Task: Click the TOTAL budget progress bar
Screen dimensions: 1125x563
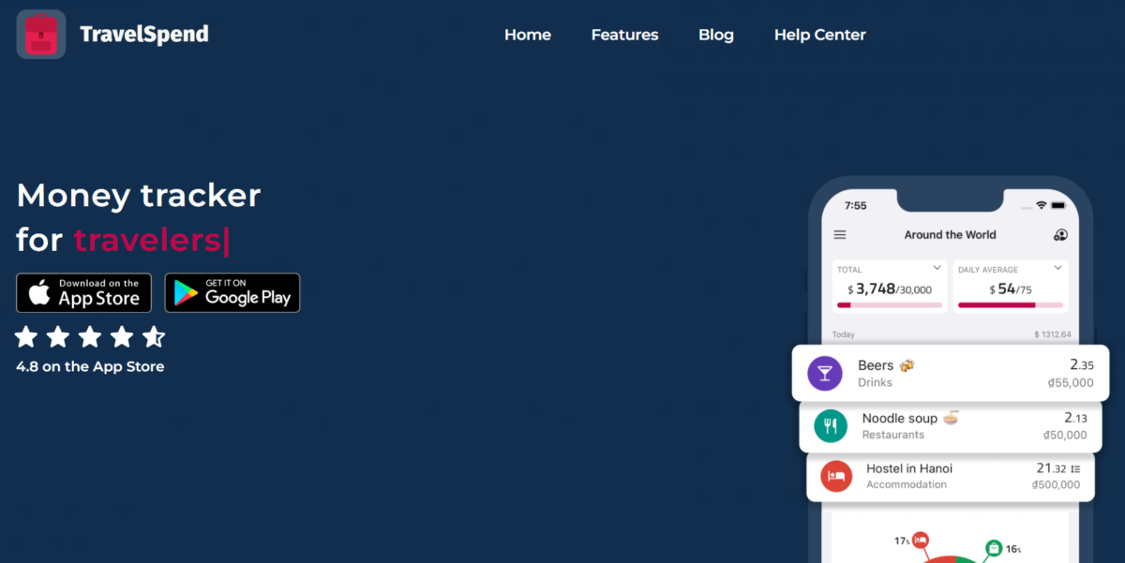Action: pos(890,305)
